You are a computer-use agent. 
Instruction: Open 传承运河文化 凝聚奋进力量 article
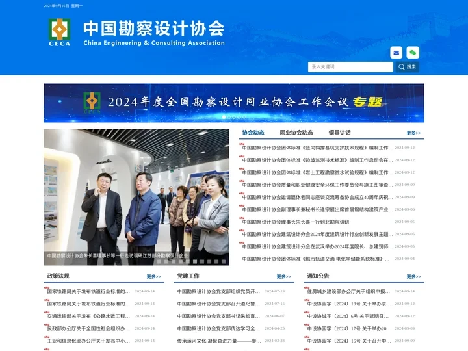(x=219, y=341)
